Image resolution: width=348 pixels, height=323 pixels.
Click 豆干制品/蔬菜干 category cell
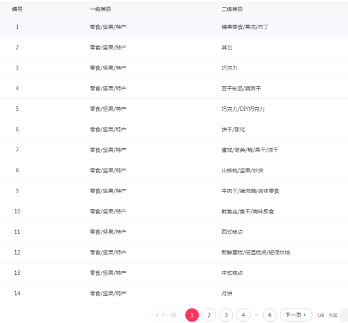coord(241,89)
